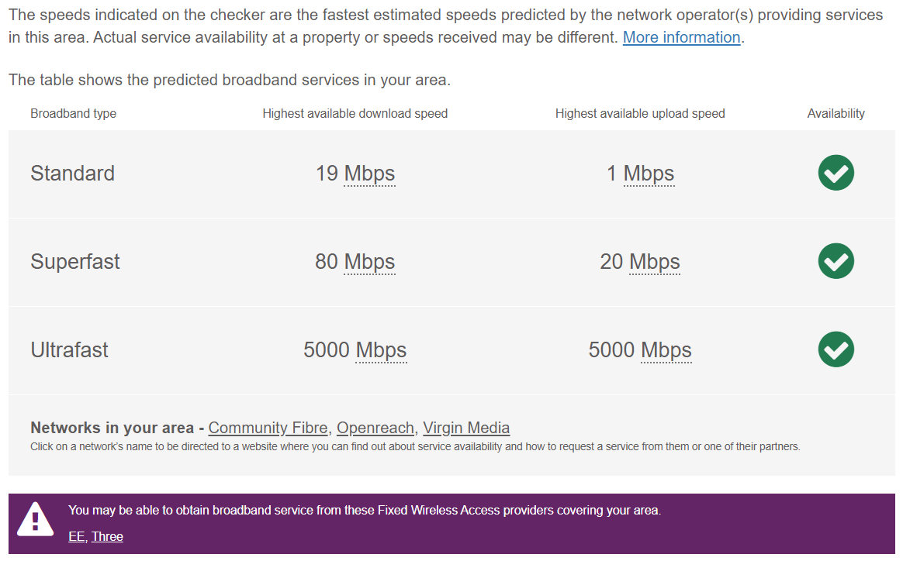Select the Ultrafast broadband type row label
Screen dimensions: 903x561
point(69,349)
